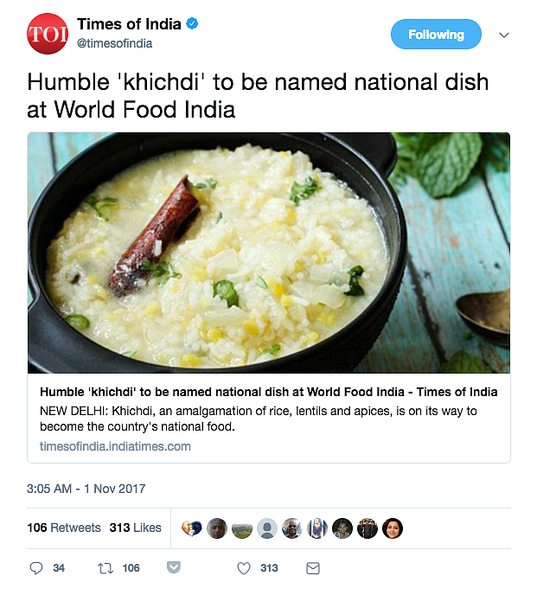537x595 pixels.
Task: Open the khichdi dish preview image
Action: tap(268, 253)
